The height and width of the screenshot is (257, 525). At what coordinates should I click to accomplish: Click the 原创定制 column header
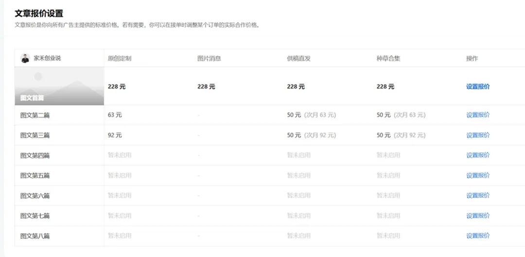pos(120,59)
